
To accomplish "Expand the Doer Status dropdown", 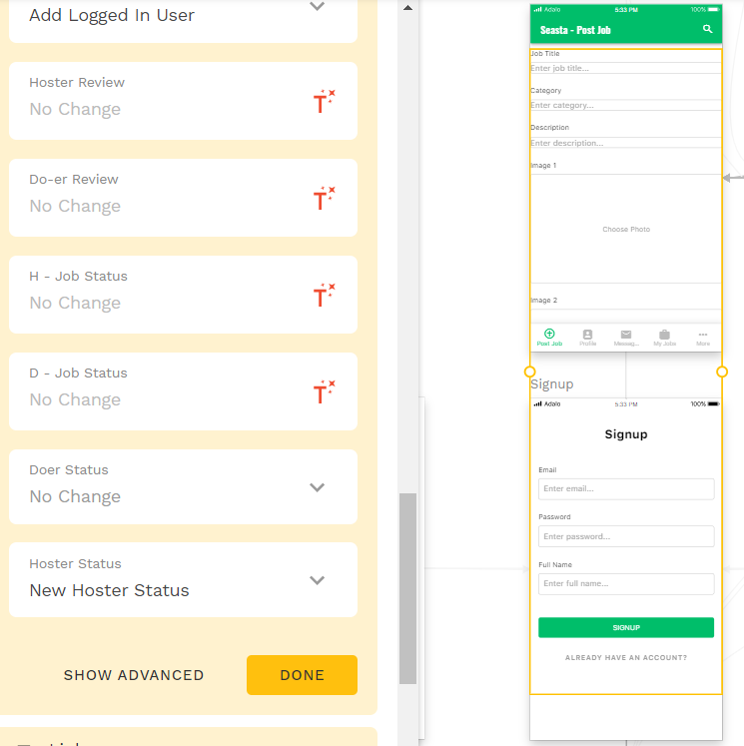I will [317, 487].
